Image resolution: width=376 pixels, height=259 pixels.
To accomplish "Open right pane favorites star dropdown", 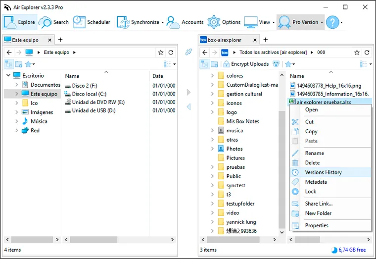I will pyautogui.click(x=290, y=64).
